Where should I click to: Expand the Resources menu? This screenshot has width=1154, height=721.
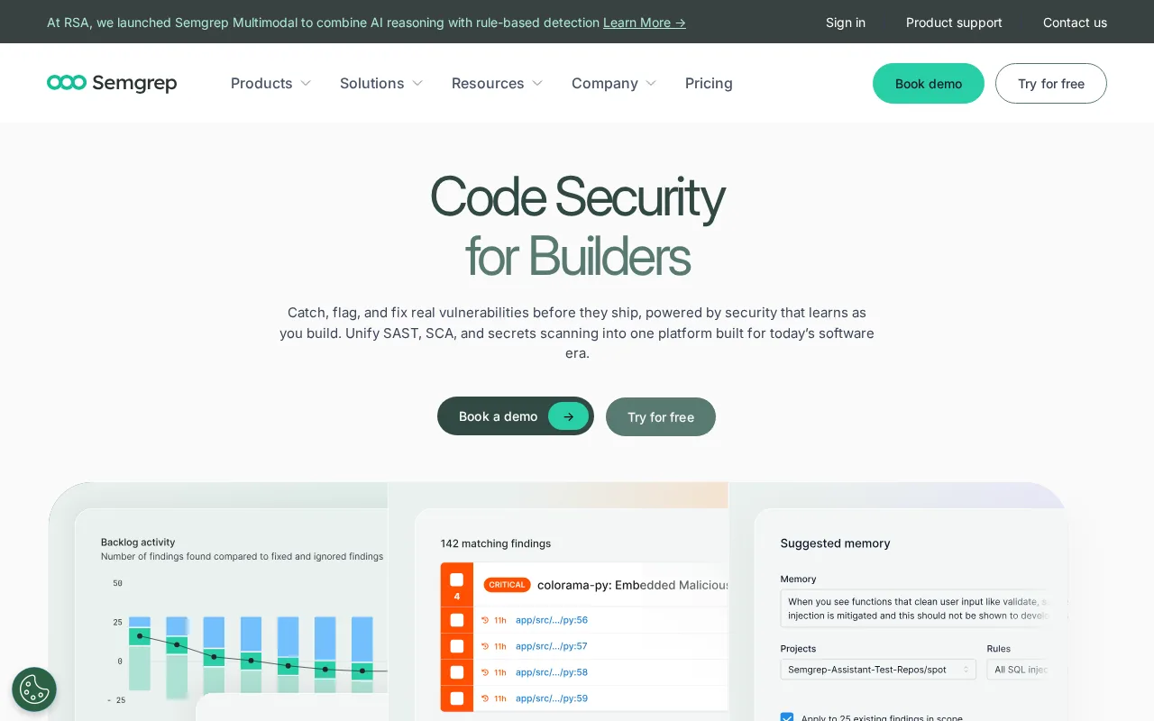[497, 83]
